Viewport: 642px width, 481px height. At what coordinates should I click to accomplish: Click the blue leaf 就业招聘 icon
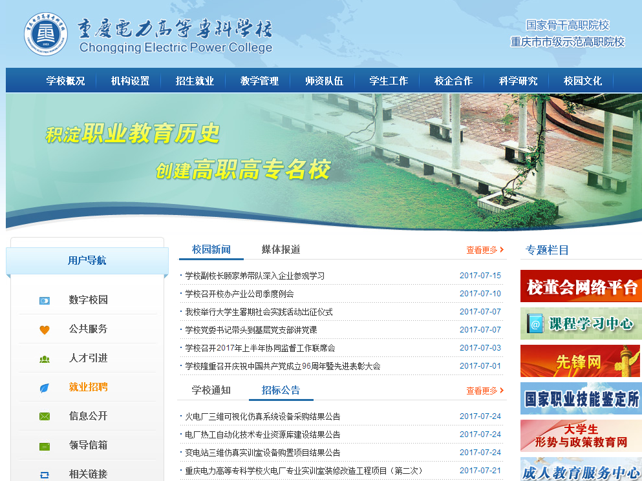coord(45,388)
